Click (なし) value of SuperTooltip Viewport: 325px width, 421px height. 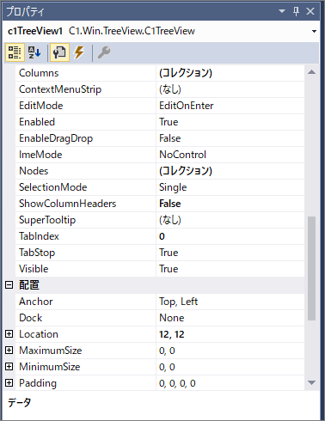pos(170,220)
